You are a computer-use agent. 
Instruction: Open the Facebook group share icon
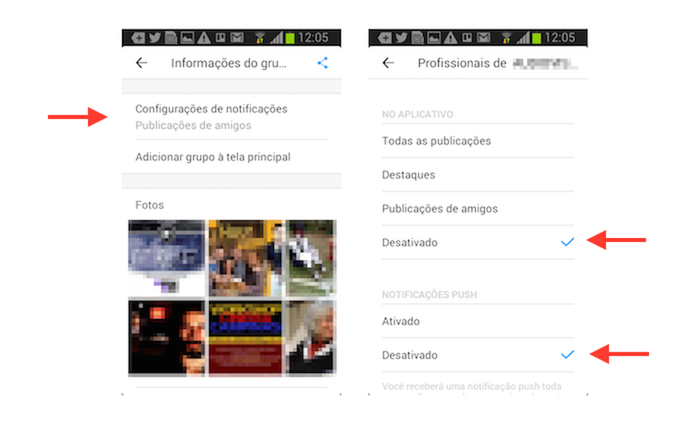323,63
